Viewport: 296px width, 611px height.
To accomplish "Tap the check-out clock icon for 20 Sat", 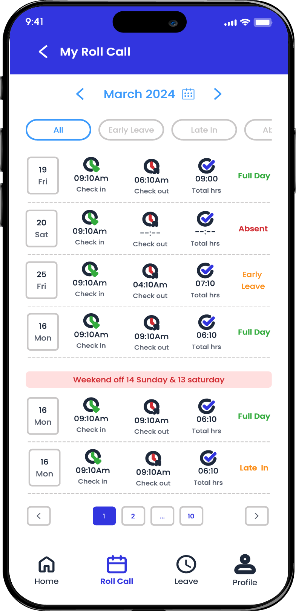I will [x=150, y=220].
